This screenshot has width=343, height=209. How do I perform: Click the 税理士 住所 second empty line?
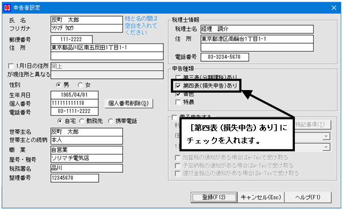tap(257, 47)
